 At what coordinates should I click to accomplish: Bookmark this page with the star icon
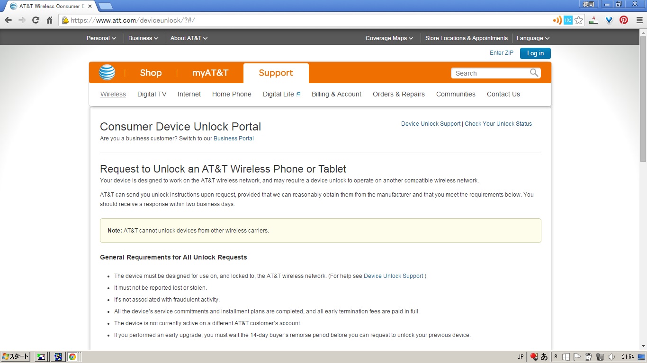click(x=578, y=20)
